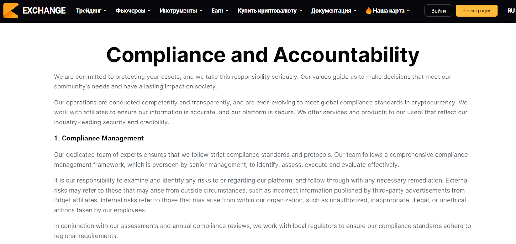Click the yellow Регистрация button
Viewport: 516px width, 244px height.
(x=477, y=11)
